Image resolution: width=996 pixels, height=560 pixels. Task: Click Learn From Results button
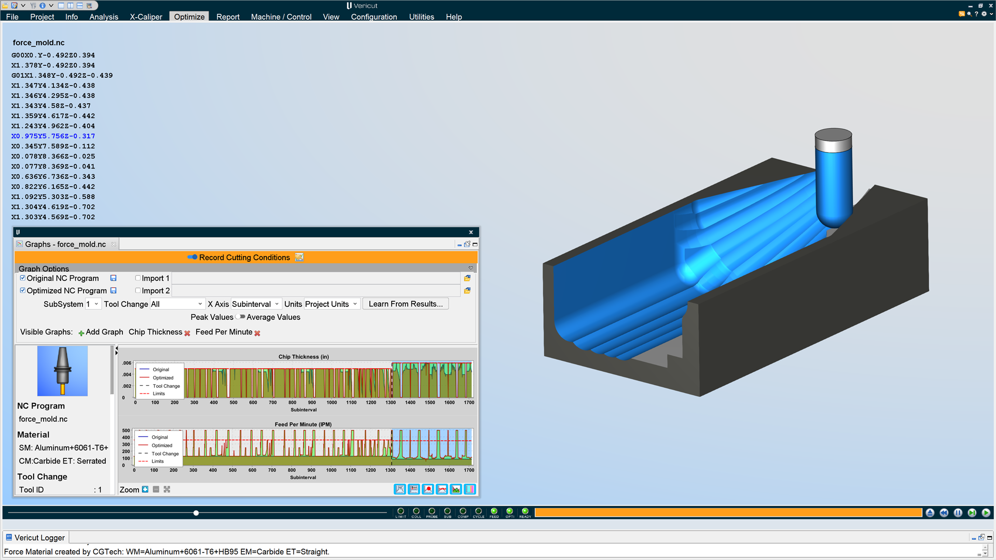pyautogui.click(x=406, y=304)
